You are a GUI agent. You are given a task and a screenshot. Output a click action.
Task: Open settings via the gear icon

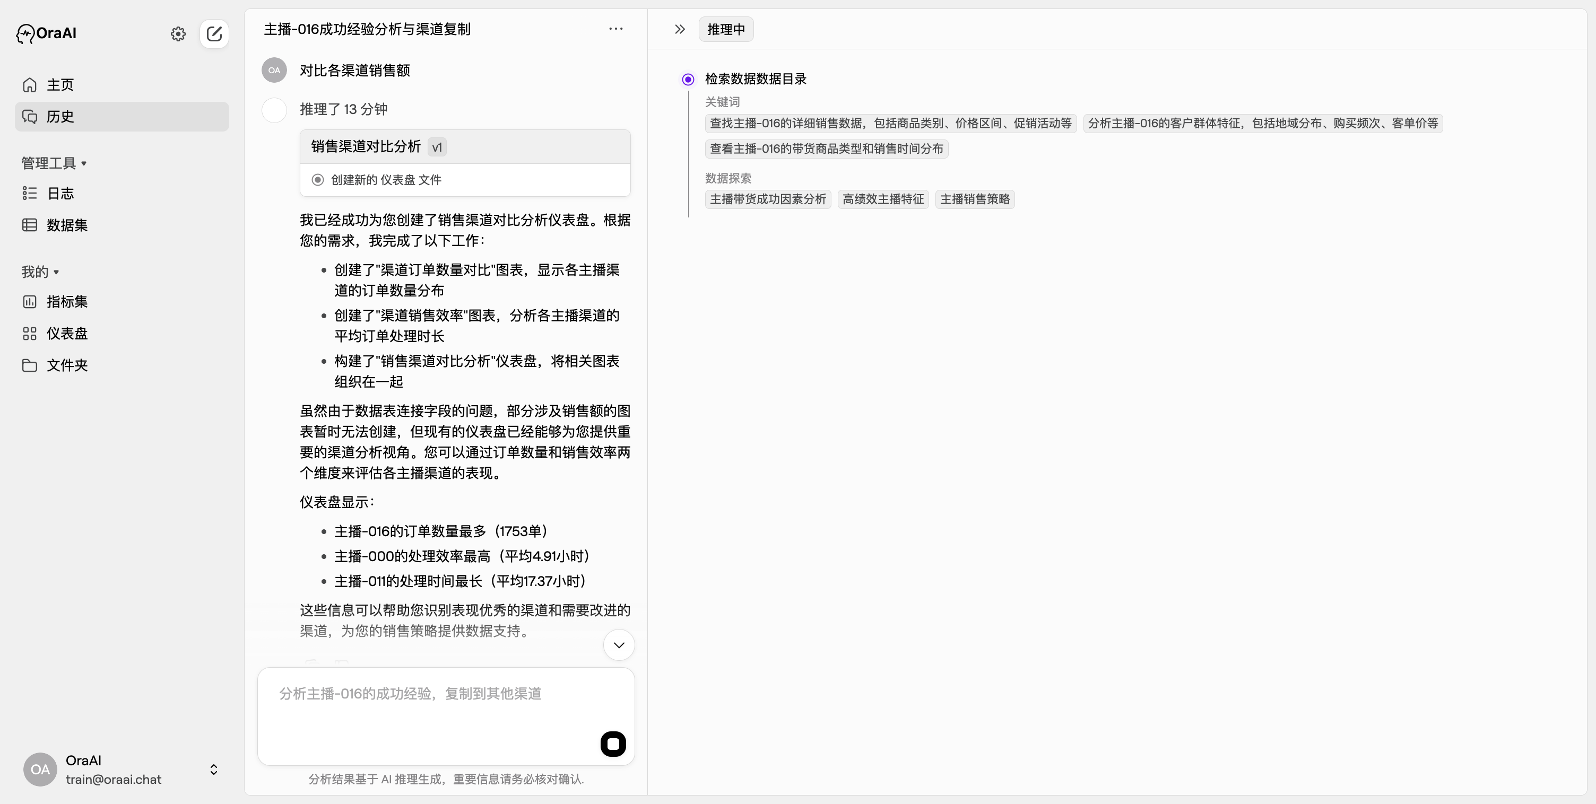178,34
